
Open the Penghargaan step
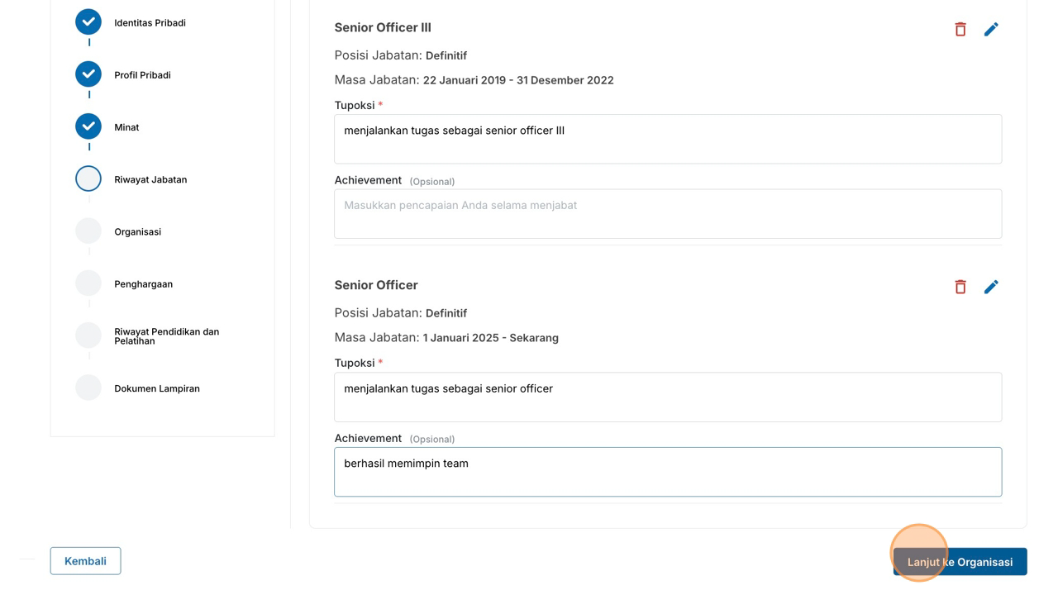[143, 284]
